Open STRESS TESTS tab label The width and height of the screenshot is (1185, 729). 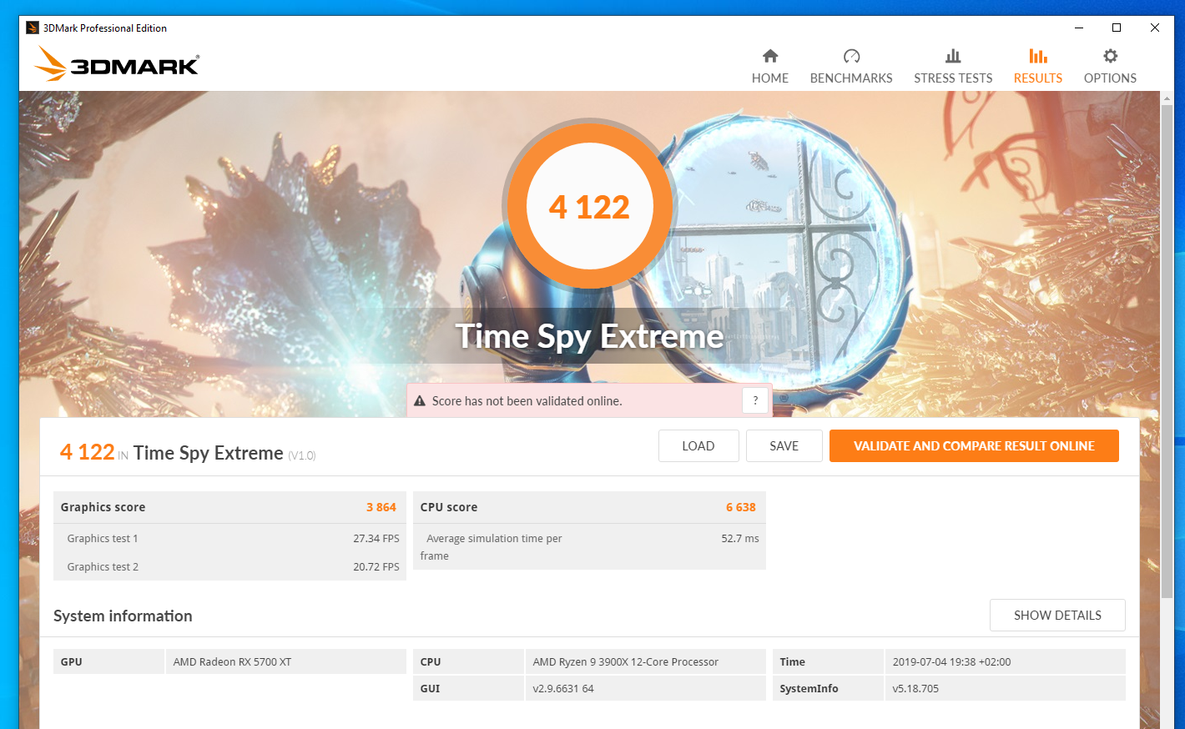[953, 78]
